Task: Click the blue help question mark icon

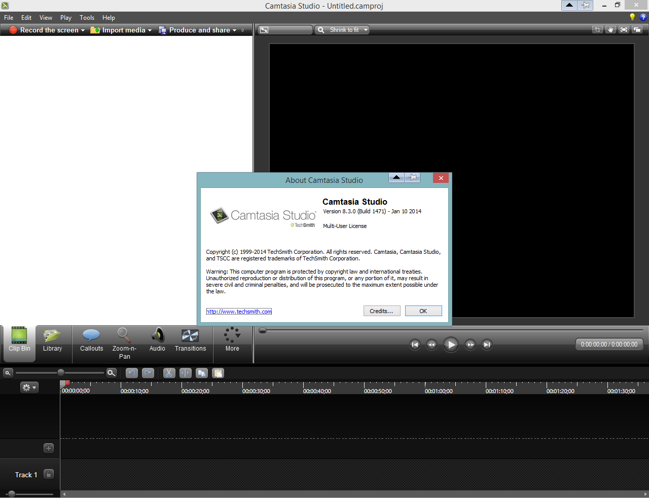Action: click(x=643, y=17)
